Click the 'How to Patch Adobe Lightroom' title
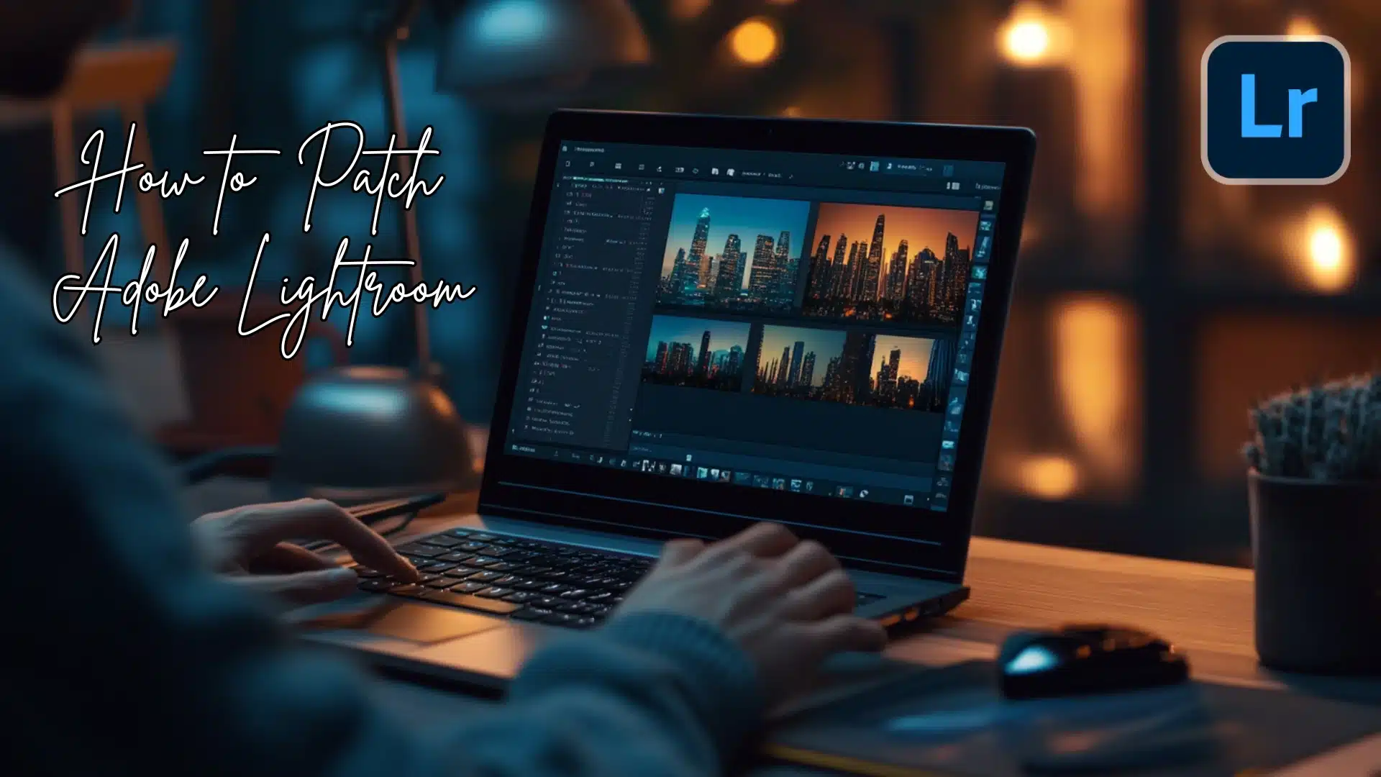Image resolution: width=1381 pixels, height=777 pixels. click(263, 241)
